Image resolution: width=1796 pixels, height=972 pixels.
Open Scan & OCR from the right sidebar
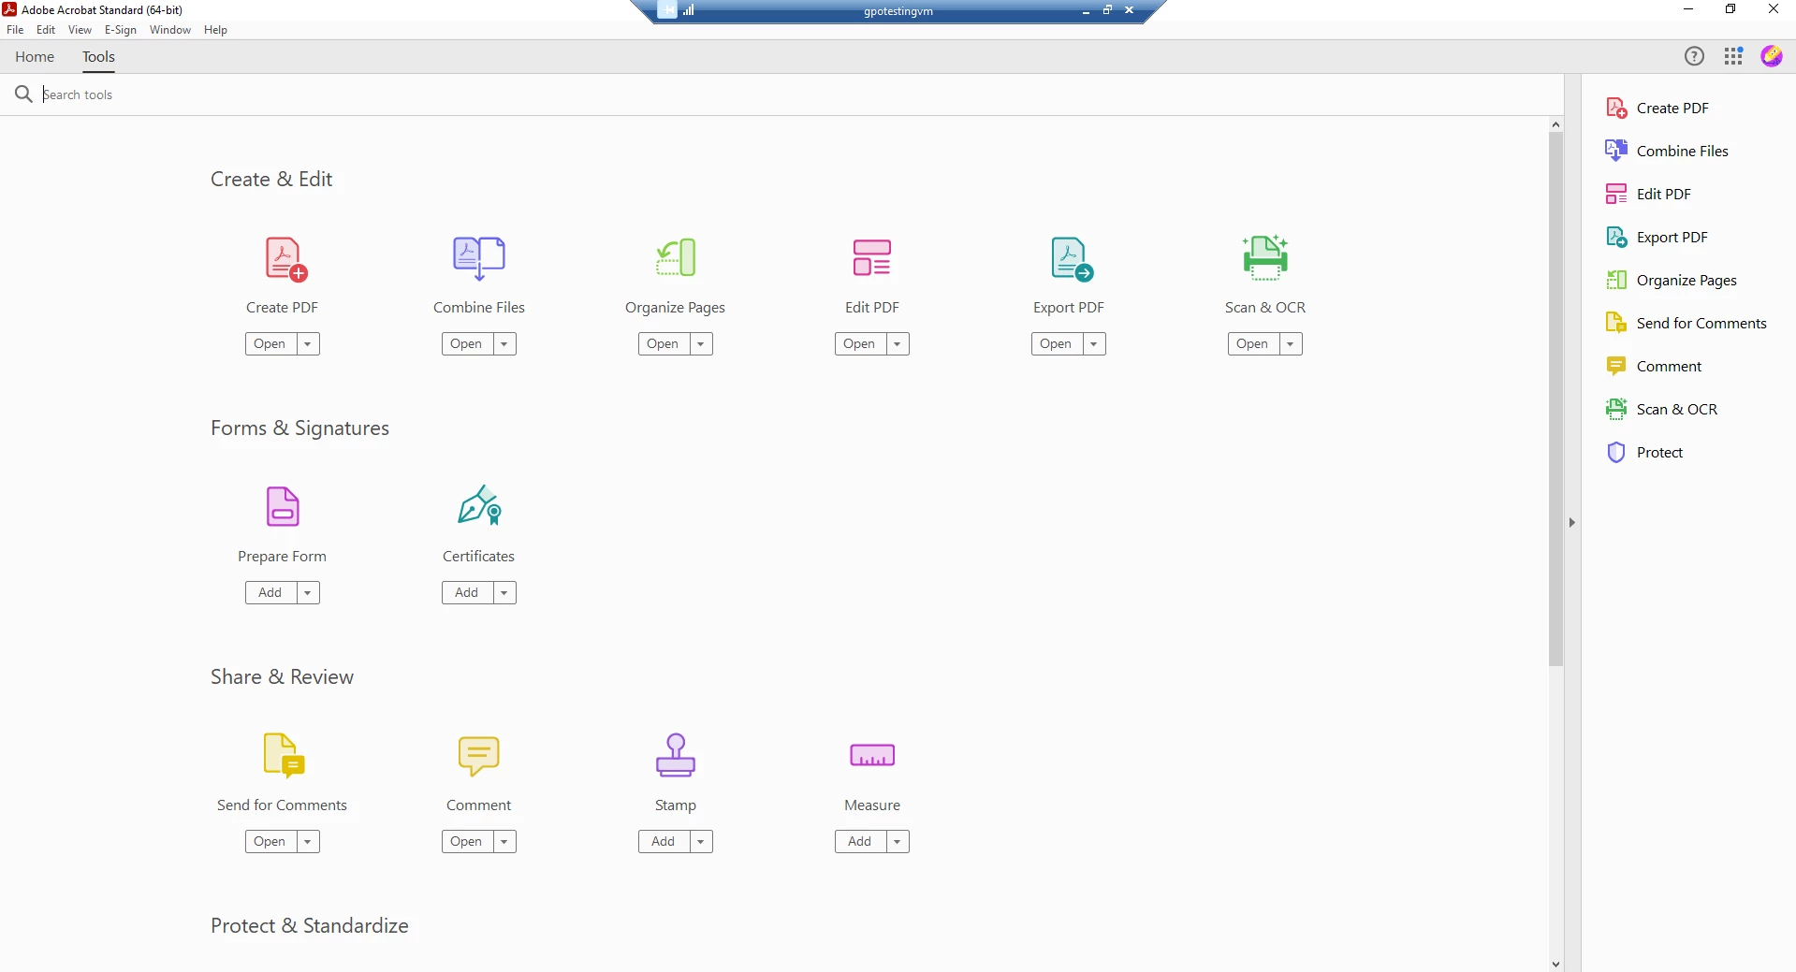(x=1661, y=410)
